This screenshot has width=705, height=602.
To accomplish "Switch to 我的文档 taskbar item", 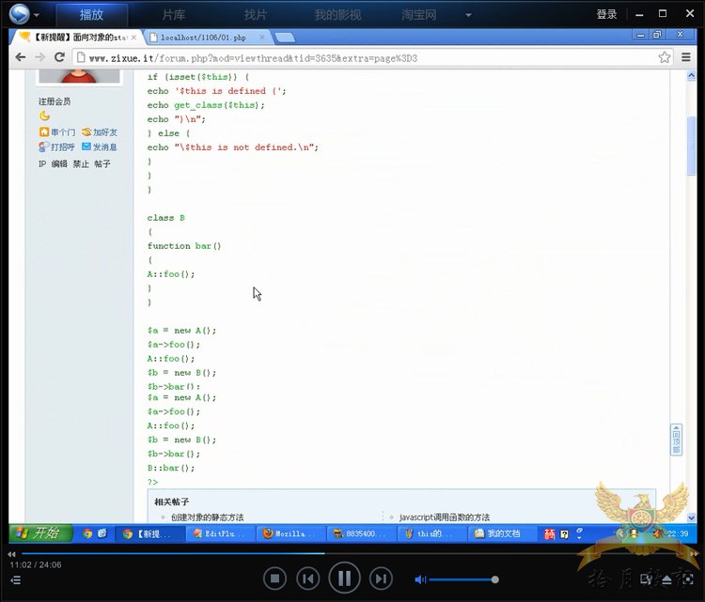I will [502, 533].
